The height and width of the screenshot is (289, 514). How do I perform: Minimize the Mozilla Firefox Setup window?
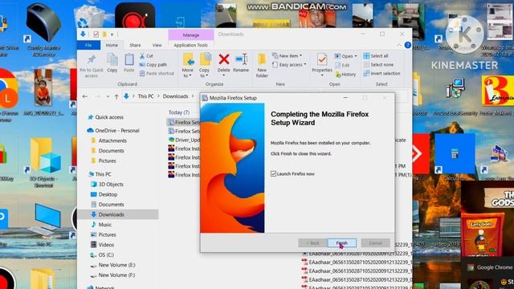point(345,98)
